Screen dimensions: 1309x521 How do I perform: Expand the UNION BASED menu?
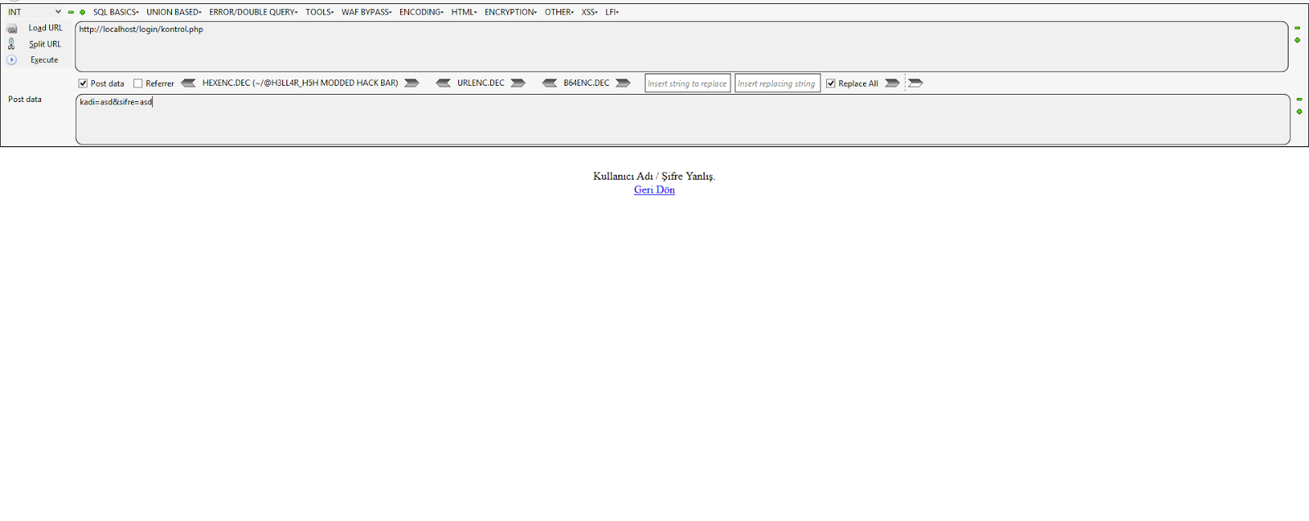174,12
